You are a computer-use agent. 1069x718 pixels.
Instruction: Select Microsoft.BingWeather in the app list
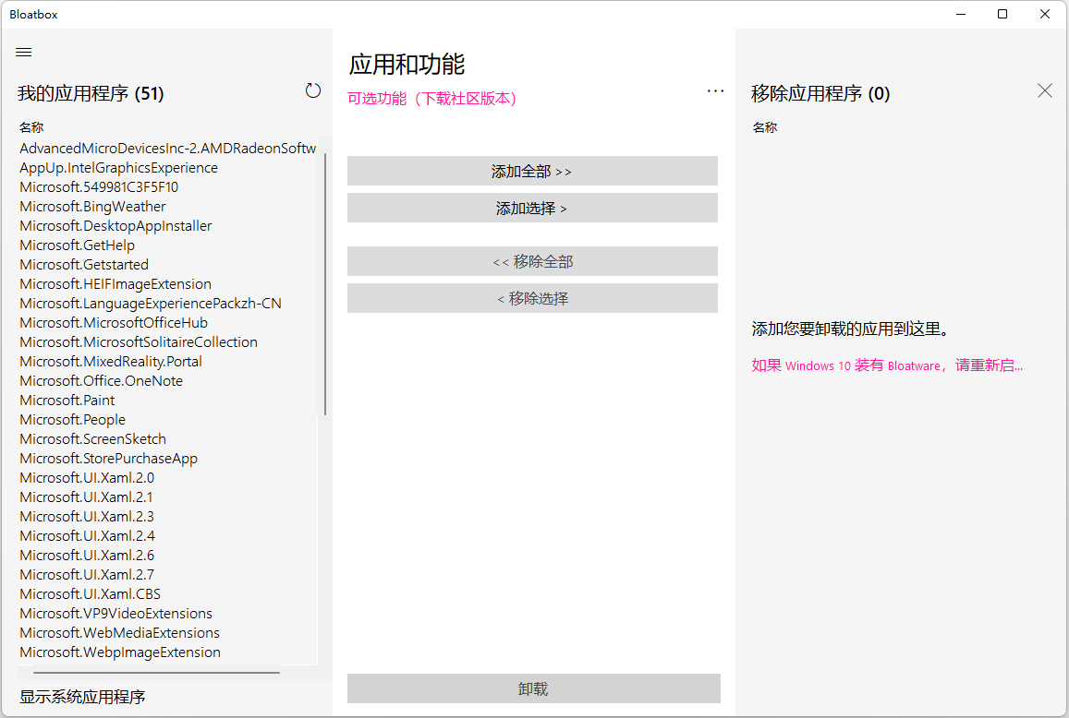tap(92, 206)
